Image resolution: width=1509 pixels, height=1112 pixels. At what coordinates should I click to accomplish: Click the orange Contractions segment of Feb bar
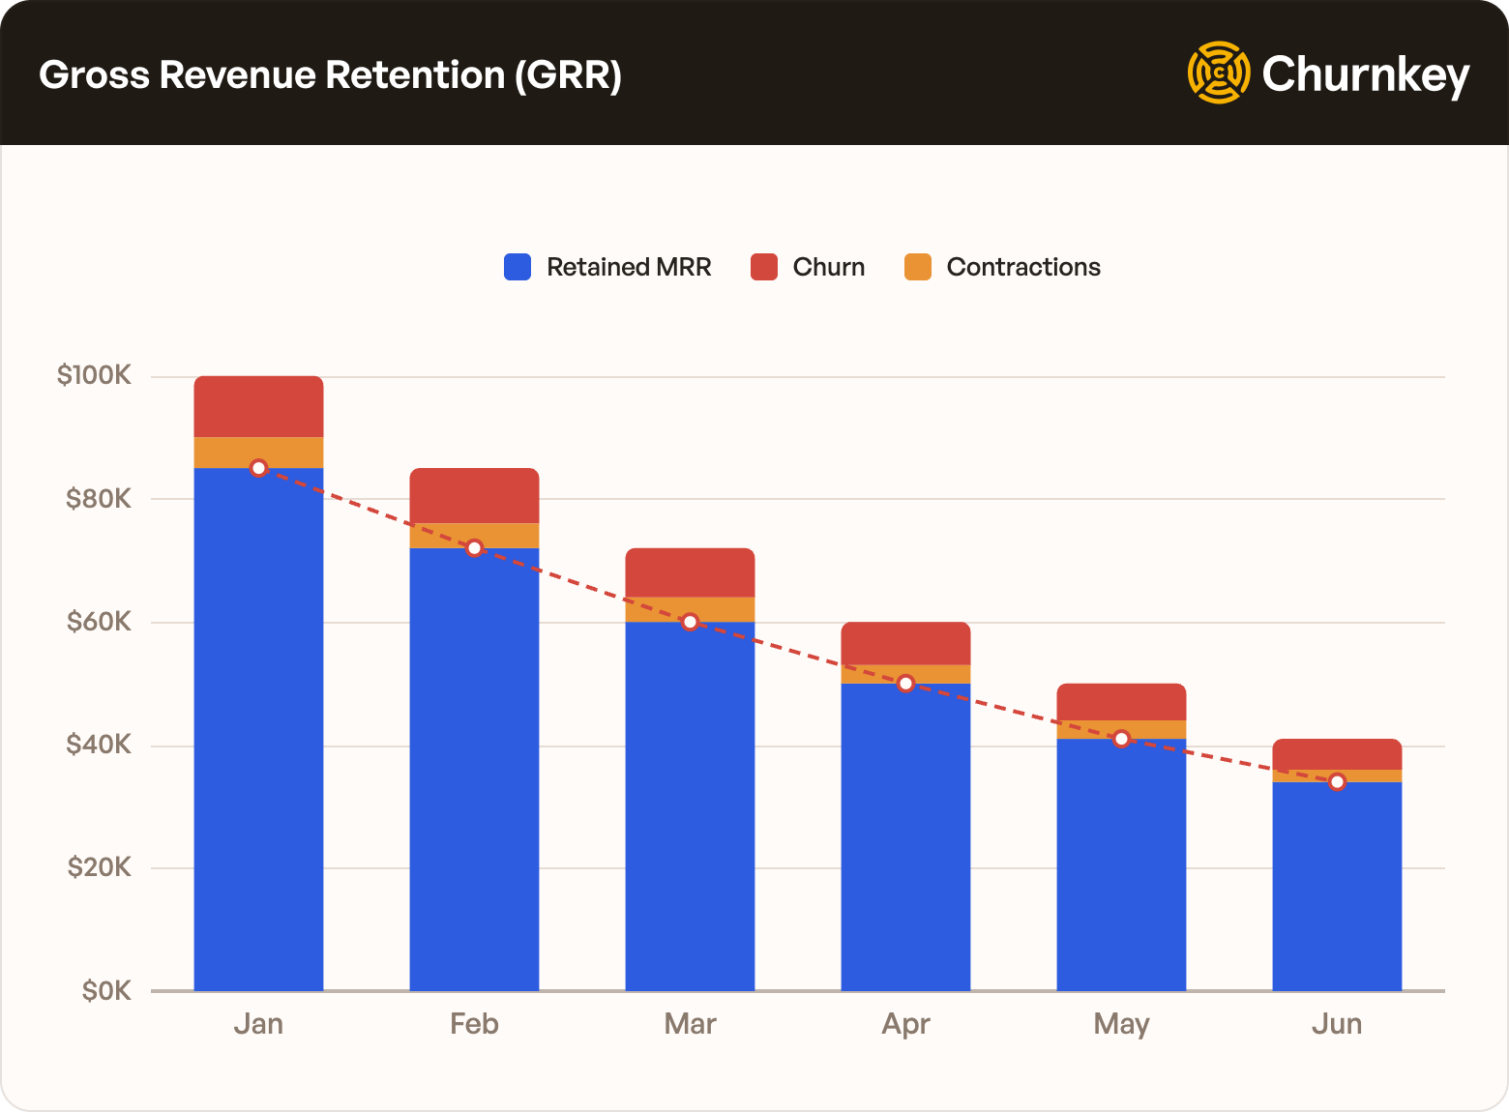click(474, 534)
